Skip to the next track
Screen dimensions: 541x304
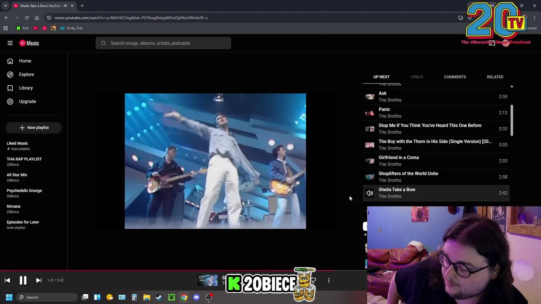[38, 280]
